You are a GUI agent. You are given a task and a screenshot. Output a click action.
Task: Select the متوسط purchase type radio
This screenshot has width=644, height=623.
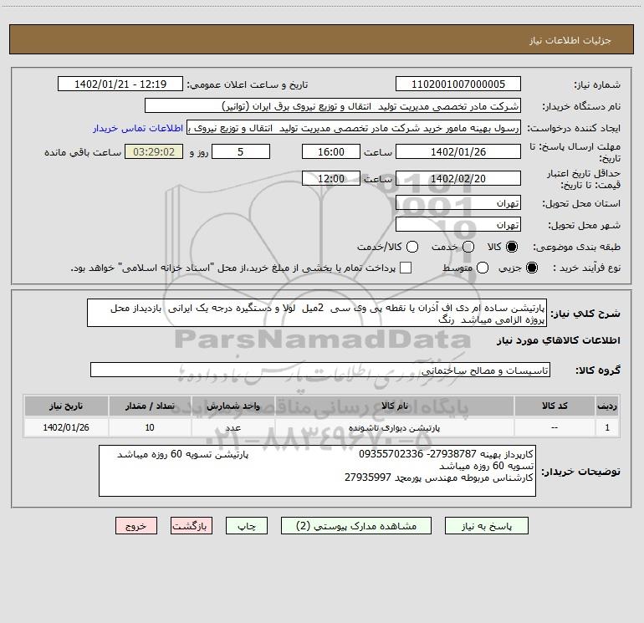coord(483,268)
